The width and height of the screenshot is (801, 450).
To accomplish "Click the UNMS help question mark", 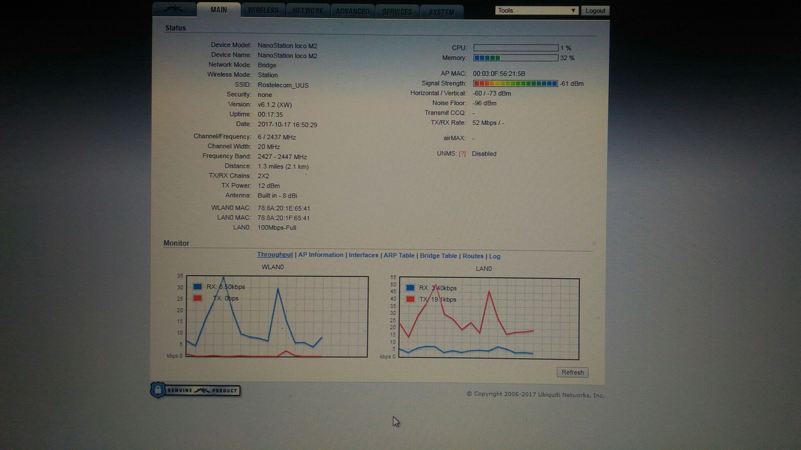I will 462,154.
